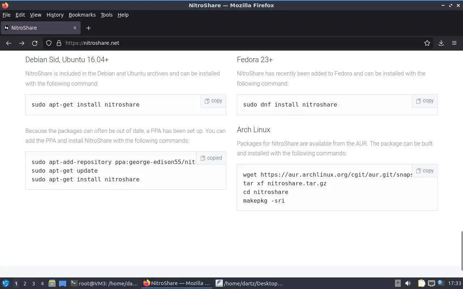Click the page vertical scrollbar thumb
The image size is (463, 289).
click(462, 251)
